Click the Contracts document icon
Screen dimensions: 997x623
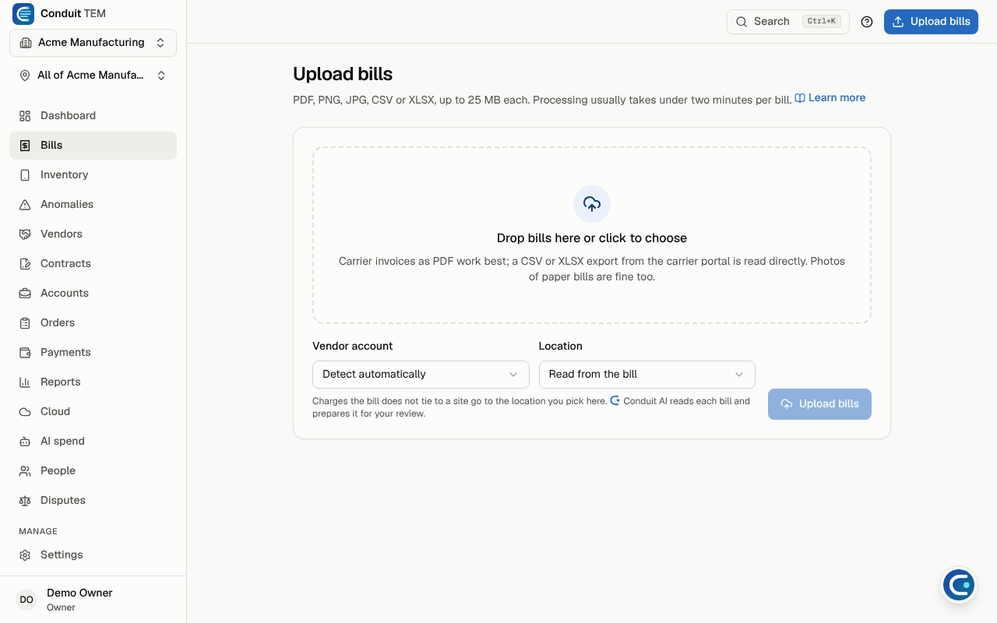point(25,263)
